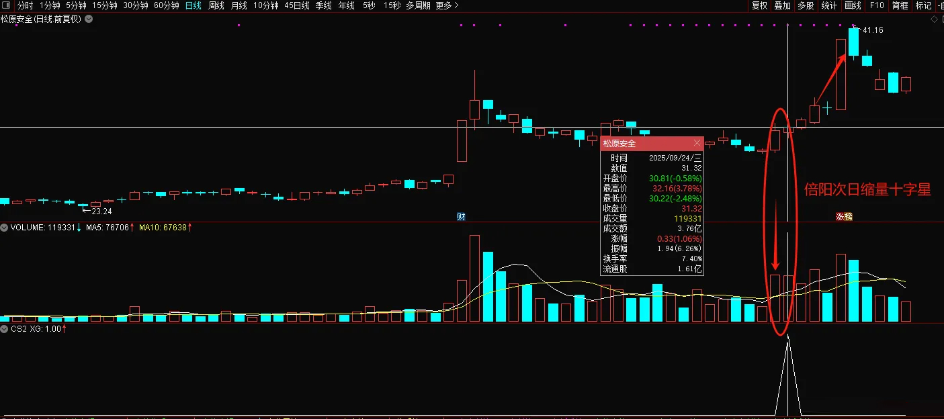Select the 60分钟 period
This screenshot has height=419, width=944.
point(167,5)
